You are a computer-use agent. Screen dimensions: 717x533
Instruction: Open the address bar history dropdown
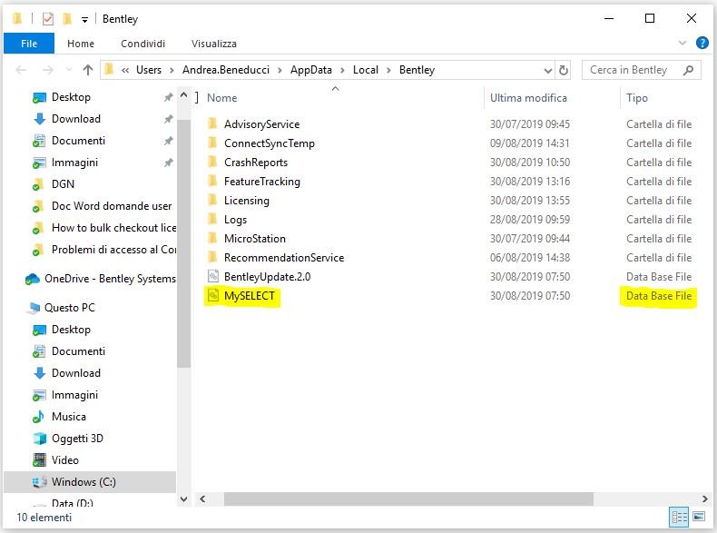click(548, 71)
